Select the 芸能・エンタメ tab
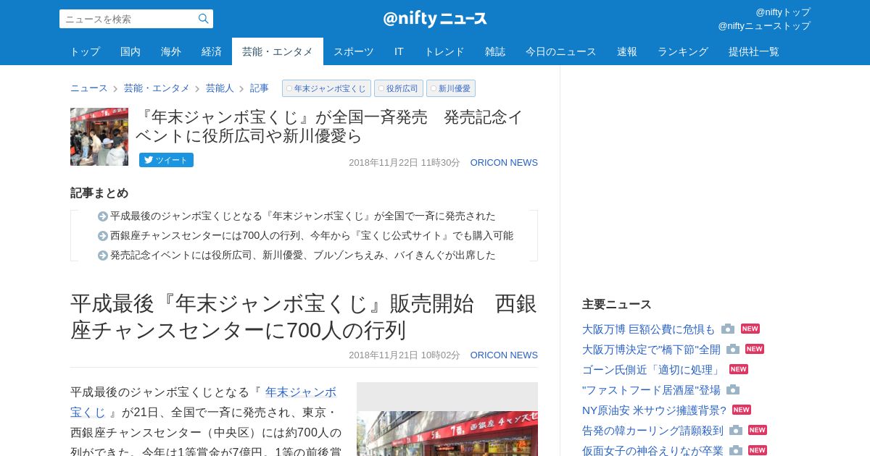870x456 pixels. click(x=278, y=51)
